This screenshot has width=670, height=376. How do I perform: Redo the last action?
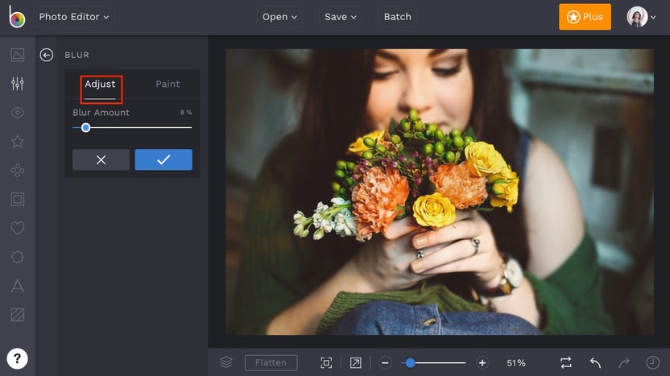(x=624, y=363)
